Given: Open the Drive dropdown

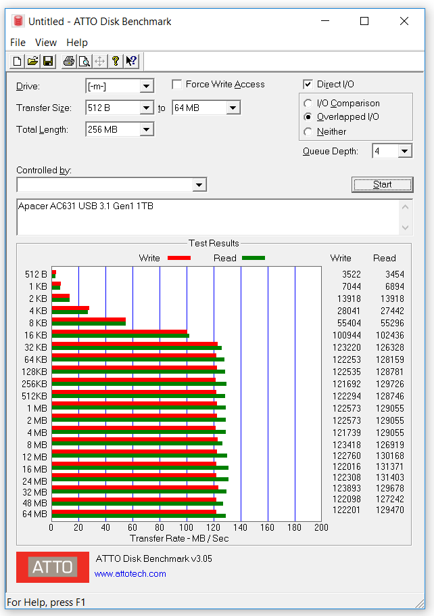Looking at the screenshot, I should [147, 86].
